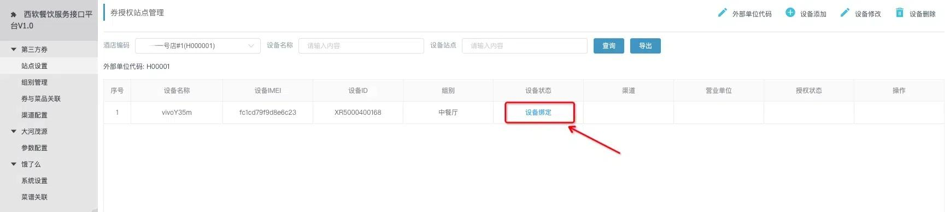Collapse the 大河茂源 menu group
This screenshot has width=950, height=212.
coord(14,131)
